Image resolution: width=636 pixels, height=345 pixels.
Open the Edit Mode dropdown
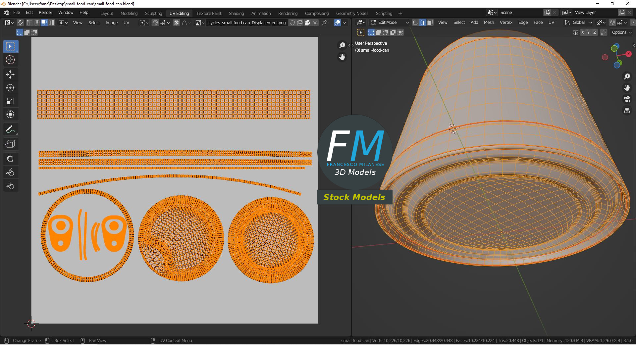[390, 23]
